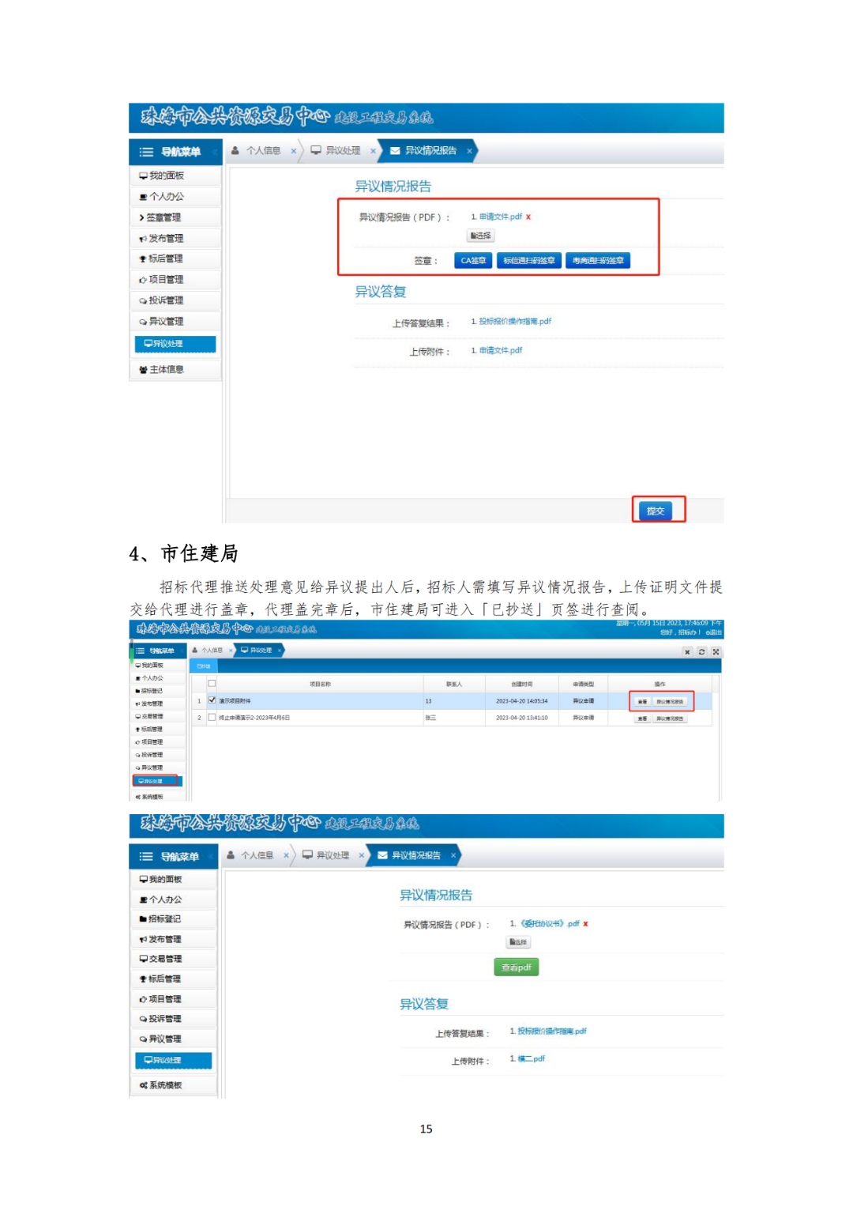Expand 异议管理 in the top screenshot sidebar
Image resolution: width=853 pixels, height=1207 pixels.
(175, 321)
